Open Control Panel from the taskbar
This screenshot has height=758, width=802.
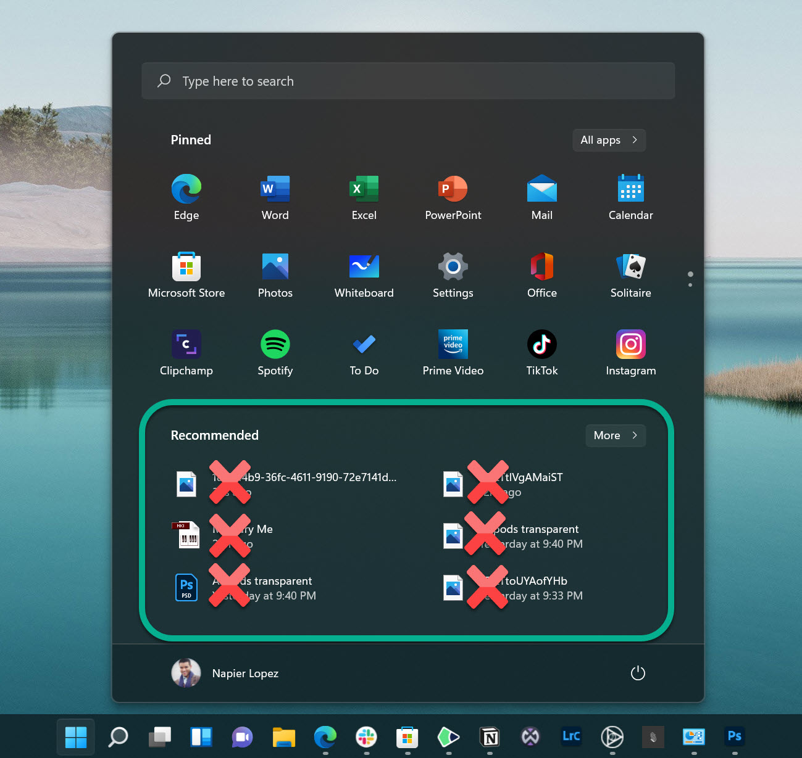coord(694,736)
